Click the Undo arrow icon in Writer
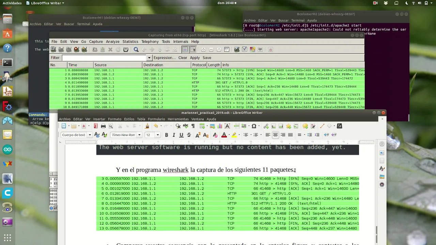 [155, 126]
